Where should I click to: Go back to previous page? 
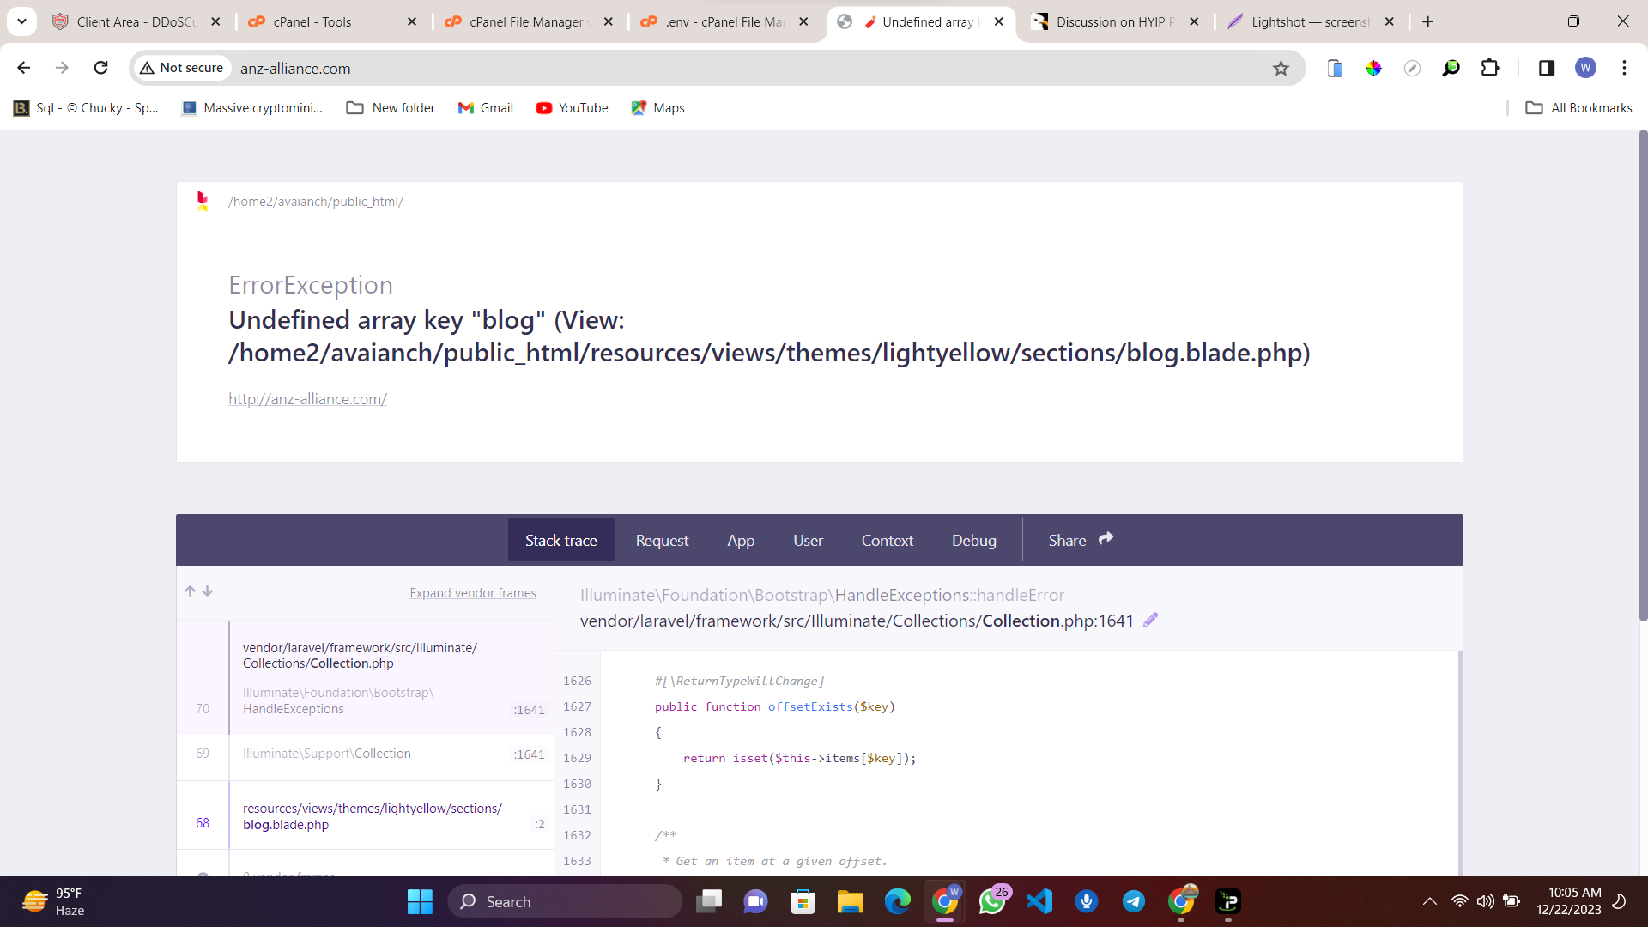24,68
